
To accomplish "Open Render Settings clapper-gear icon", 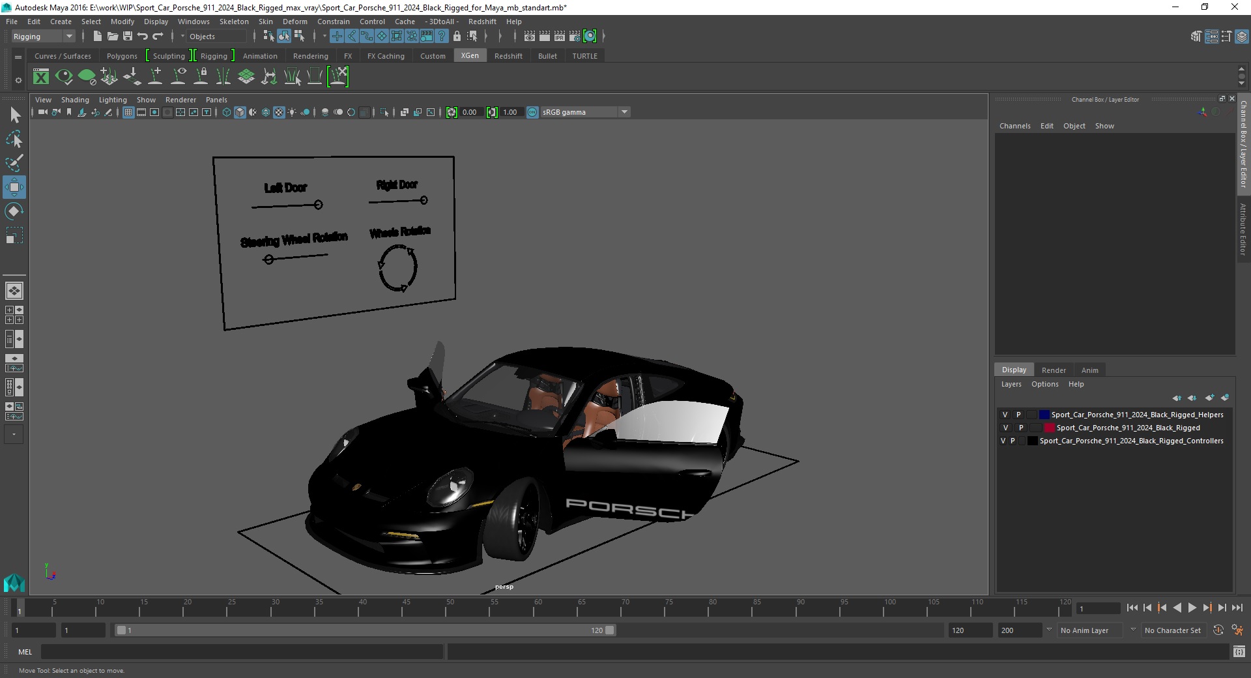I will point(575,37).
